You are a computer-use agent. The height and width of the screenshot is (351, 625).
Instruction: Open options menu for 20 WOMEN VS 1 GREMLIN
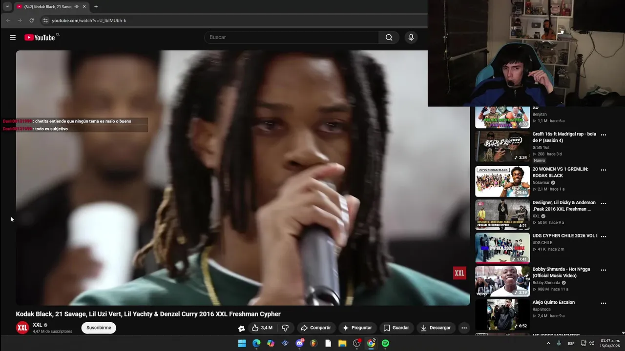tap(604, 170)
